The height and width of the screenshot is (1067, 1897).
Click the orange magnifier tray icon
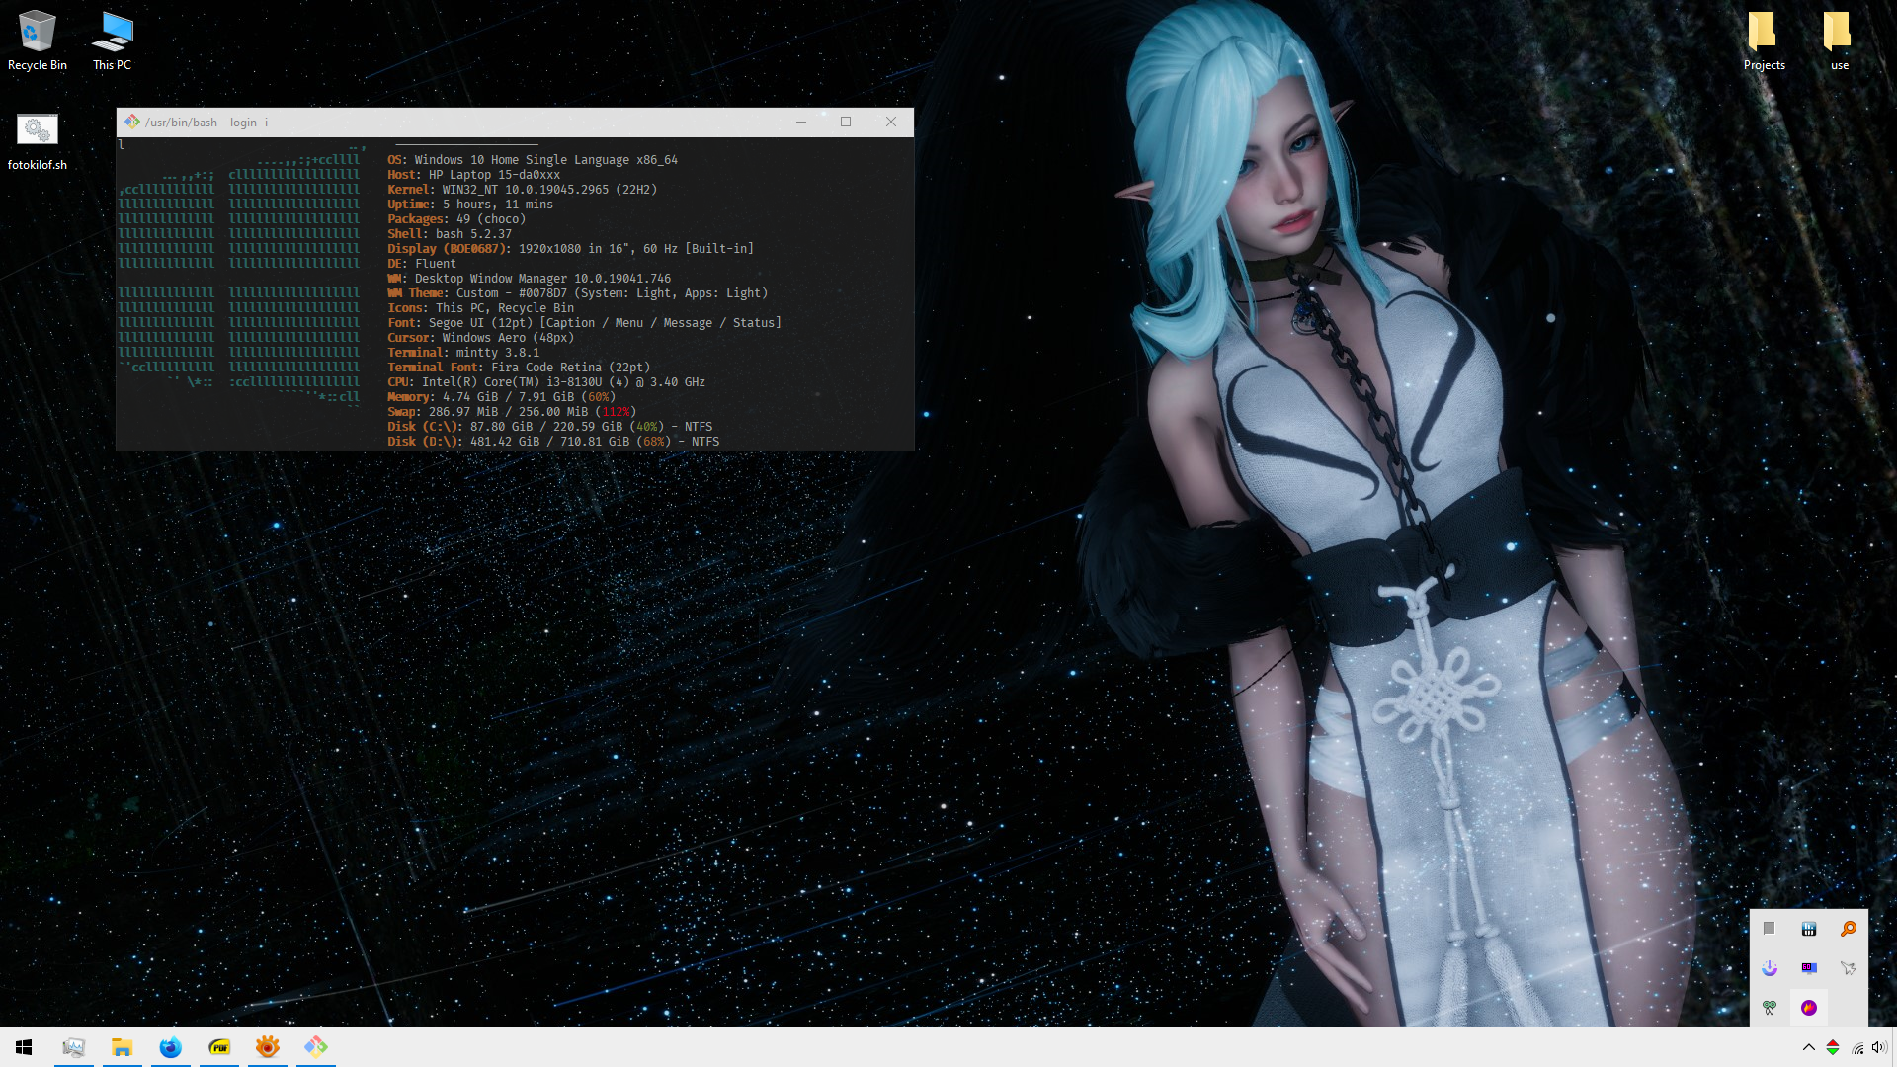click(1848, 929)
